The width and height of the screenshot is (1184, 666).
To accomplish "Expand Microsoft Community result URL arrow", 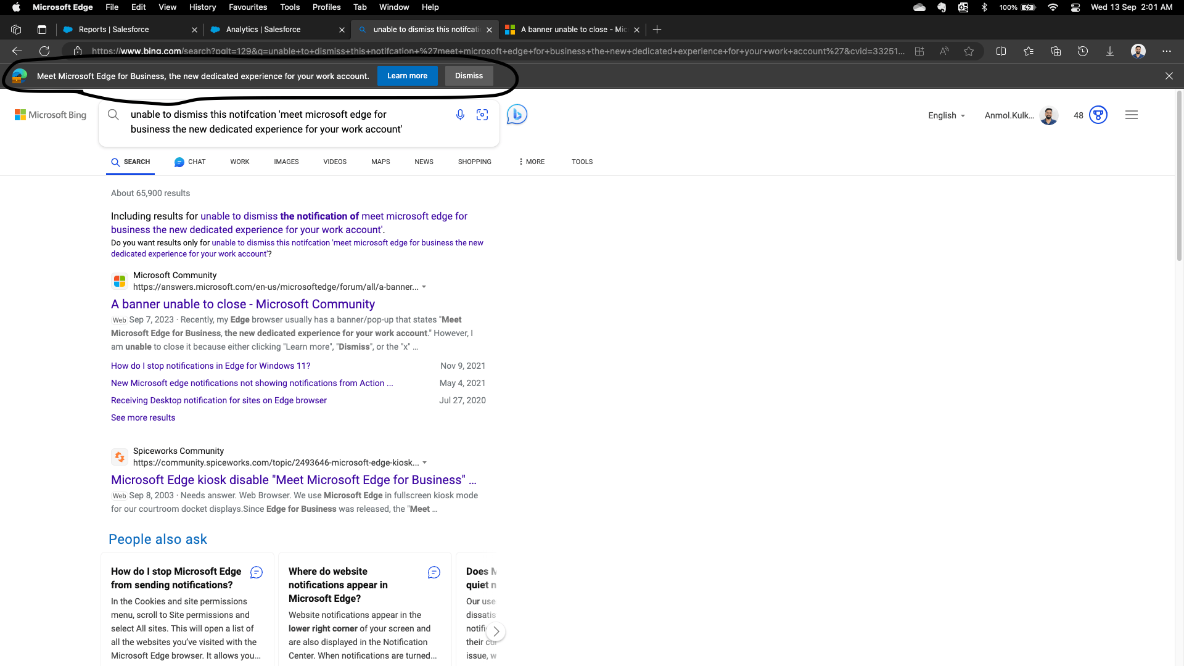I will pyautogui.click(x=424, y=287).
